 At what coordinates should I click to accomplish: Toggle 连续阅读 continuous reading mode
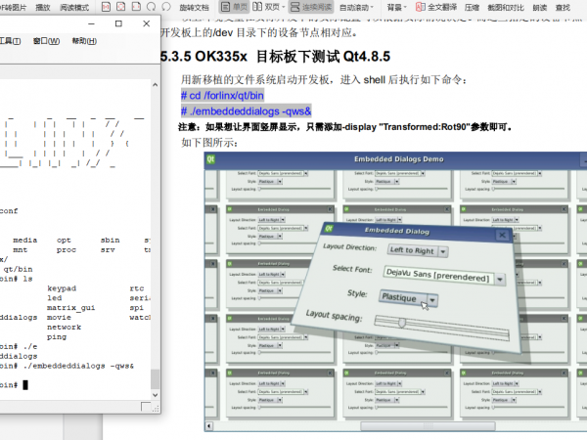[x=313, y=6]
